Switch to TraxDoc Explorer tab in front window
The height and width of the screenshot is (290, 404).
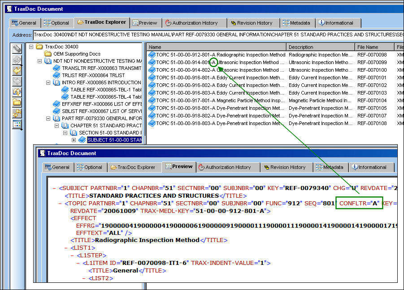pyautogui.click(x=134, y=167)
